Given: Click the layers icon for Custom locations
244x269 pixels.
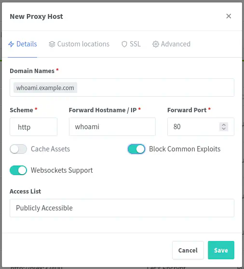Looking at the screenshot, I should [52, 44].
